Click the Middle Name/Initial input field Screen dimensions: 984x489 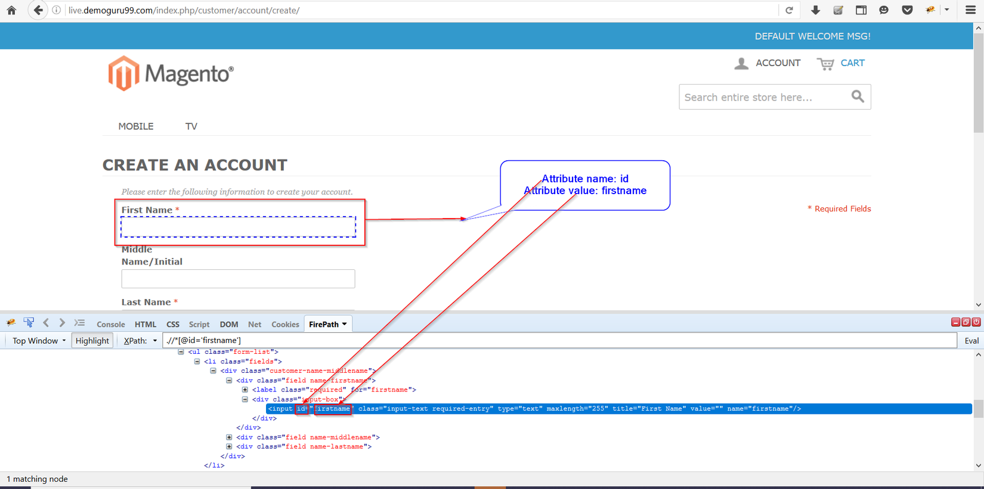(239, 279)
